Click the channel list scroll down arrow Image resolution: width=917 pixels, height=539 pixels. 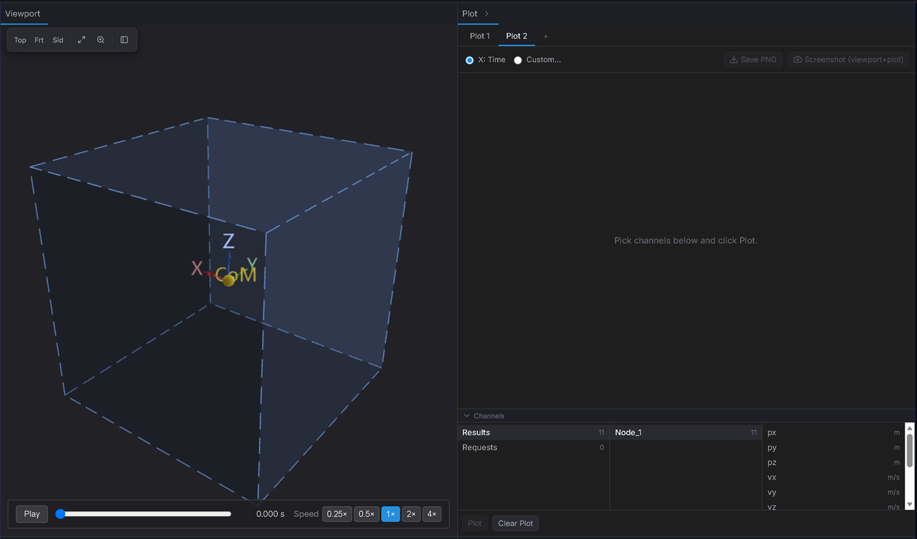909,505
